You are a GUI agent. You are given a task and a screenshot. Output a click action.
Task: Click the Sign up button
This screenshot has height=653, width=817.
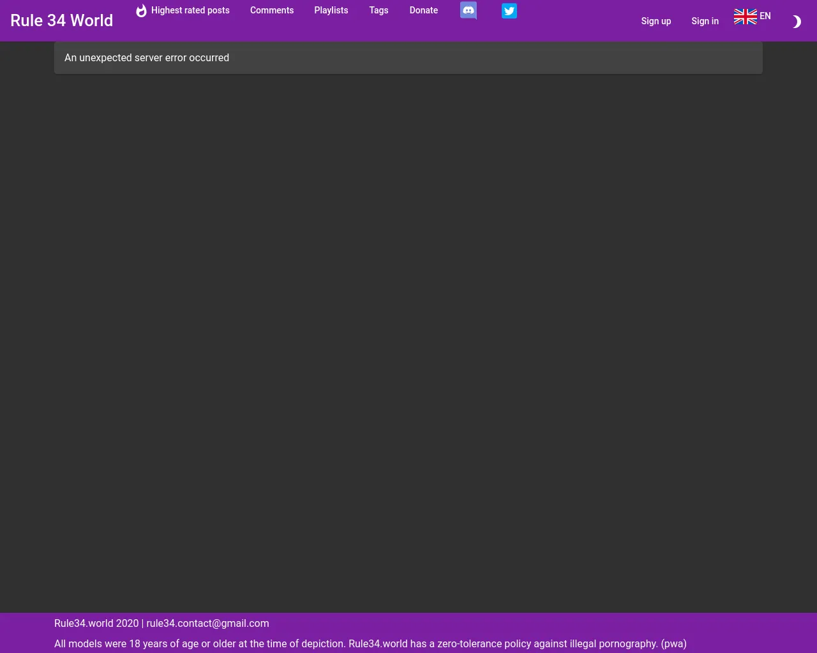click(656, 21)
